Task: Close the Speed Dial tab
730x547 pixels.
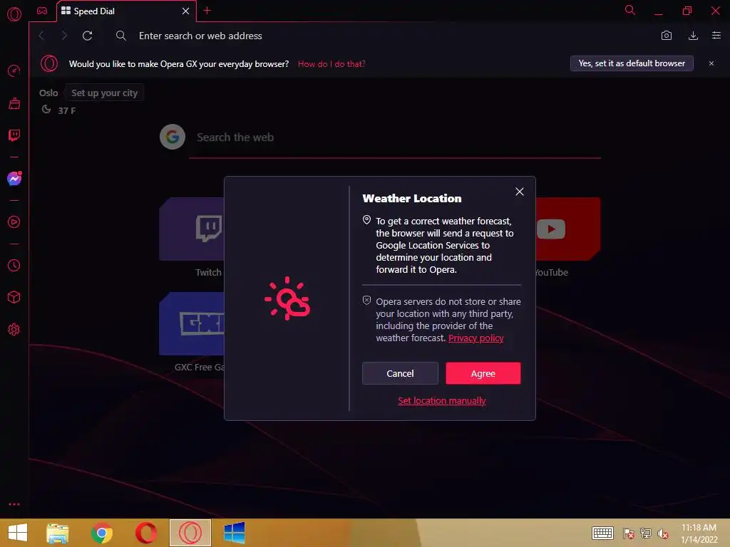Action: [x=186, y=11]
